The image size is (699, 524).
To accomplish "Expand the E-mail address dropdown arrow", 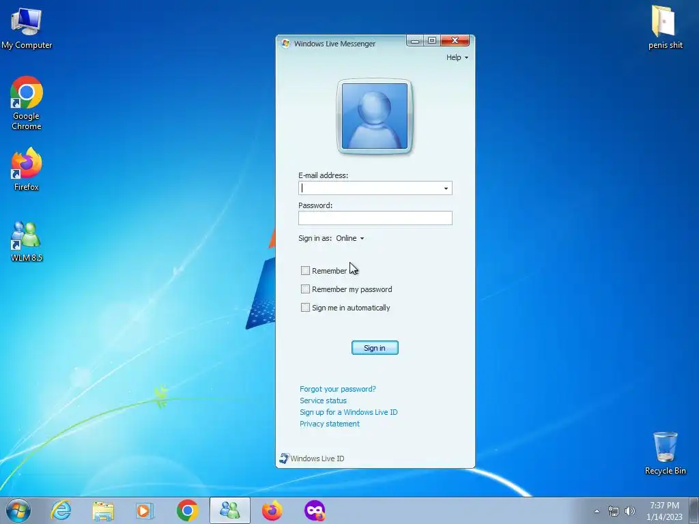I will [x=446, y=188].
